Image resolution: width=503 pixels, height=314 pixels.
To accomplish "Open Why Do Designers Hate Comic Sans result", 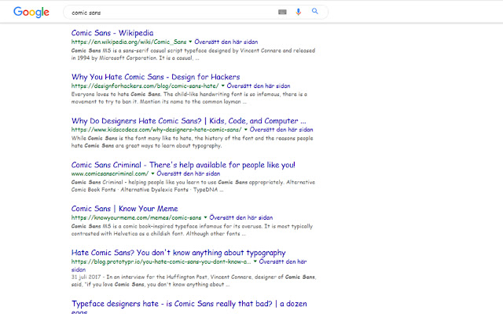I will pyautogui.click(x=189, y=121).
